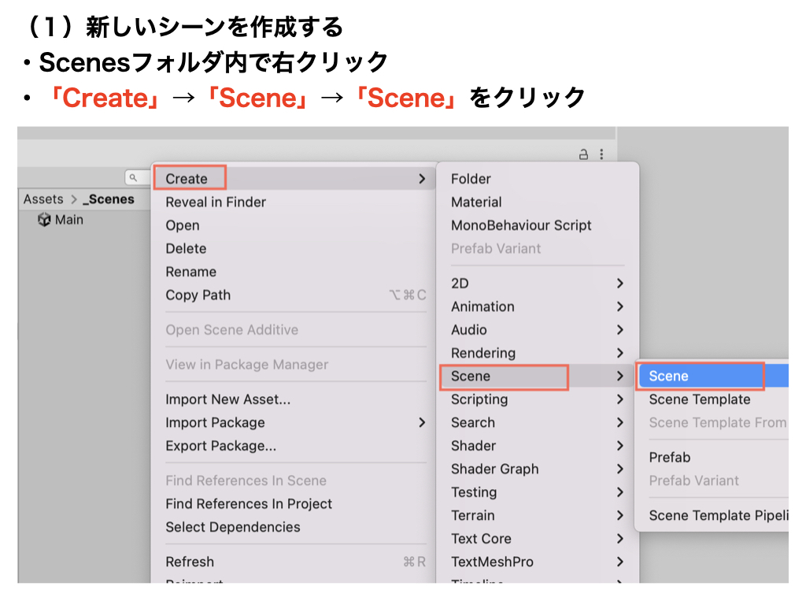Click the magnifier icon in the search field

click(133, 179)
